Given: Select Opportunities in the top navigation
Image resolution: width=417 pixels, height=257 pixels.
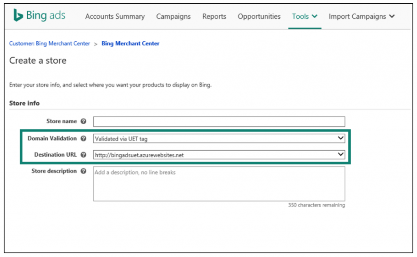Looking at the screenshot, I should (259, 17).
